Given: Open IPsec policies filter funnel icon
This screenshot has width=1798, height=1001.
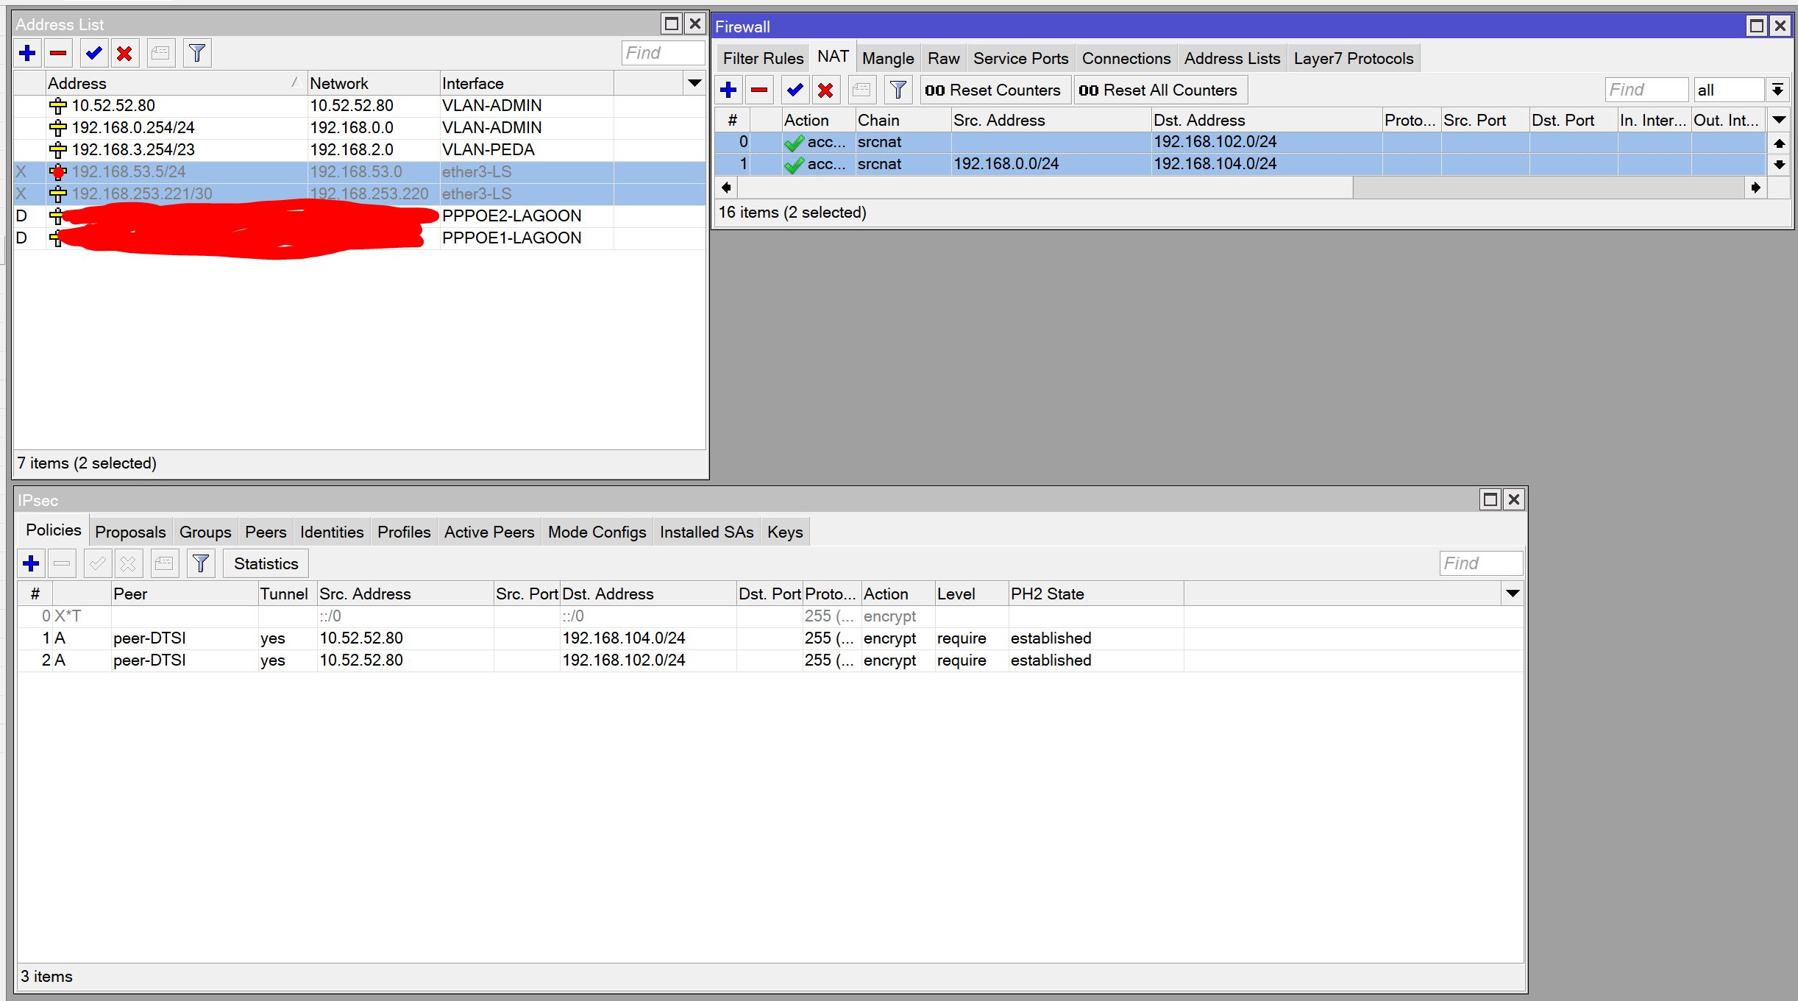Looking at the screenshot, I should click(201, 564).
